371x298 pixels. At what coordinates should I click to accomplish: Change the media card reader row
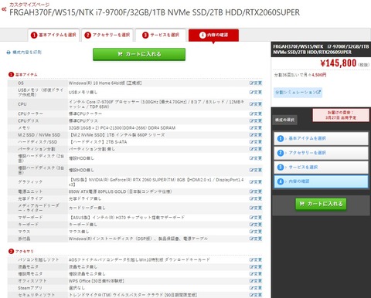point(256,208)
